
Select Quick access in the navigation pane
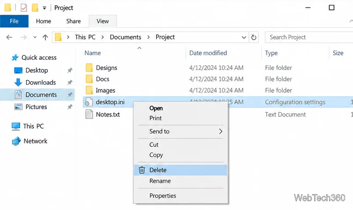coord(39,58)
